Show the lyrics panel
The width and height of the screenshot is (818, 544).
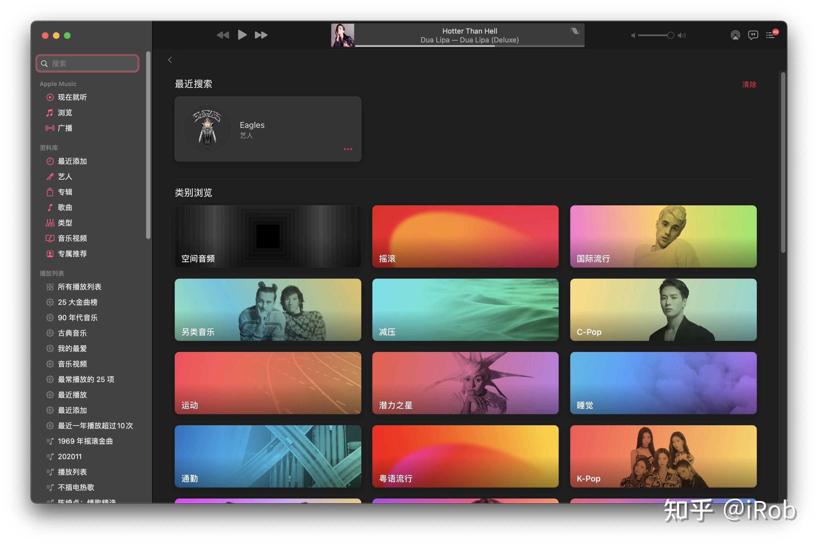pyautogui.click(x=753, y=35)
